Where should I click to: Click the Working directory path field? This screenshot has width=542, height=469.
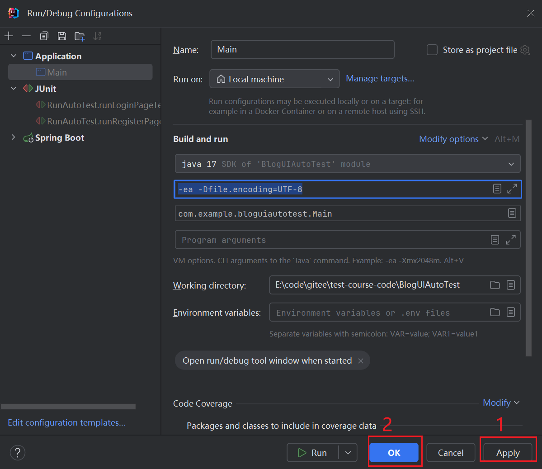(395, 285)
